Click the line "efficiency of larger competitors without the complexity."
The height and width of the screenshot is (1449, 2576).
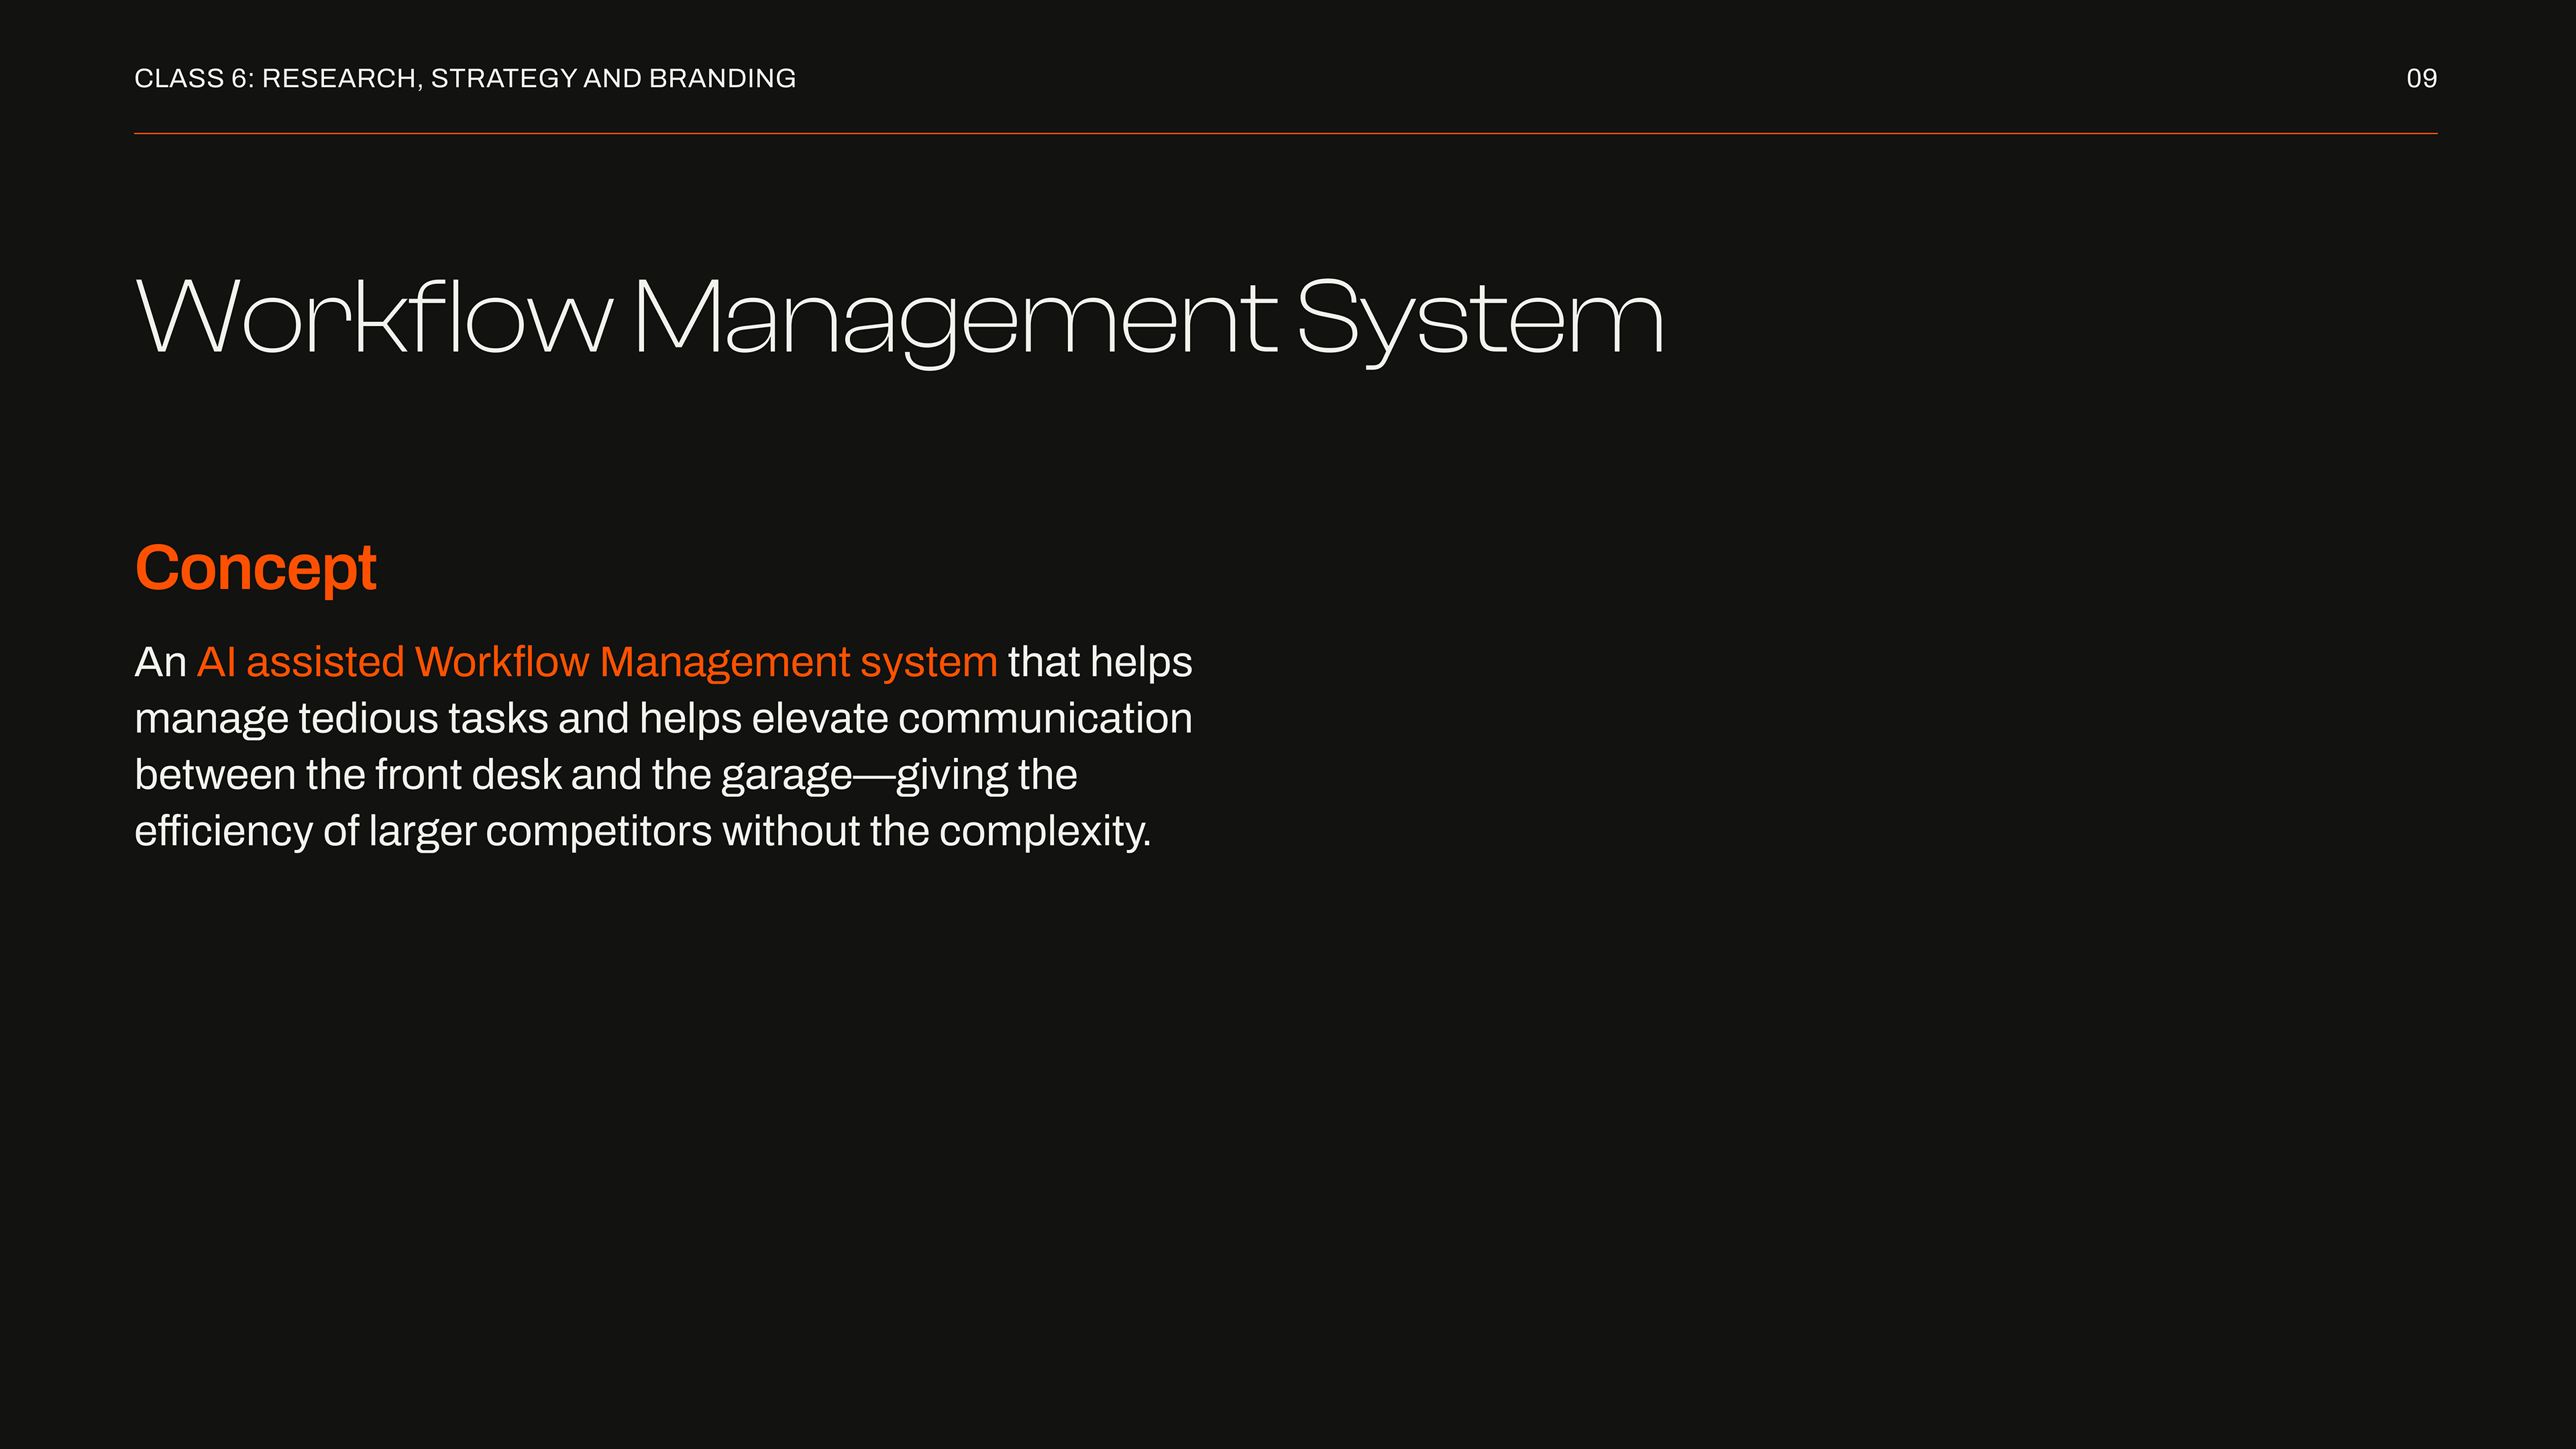pyautogui.click(x=643, y=832)
